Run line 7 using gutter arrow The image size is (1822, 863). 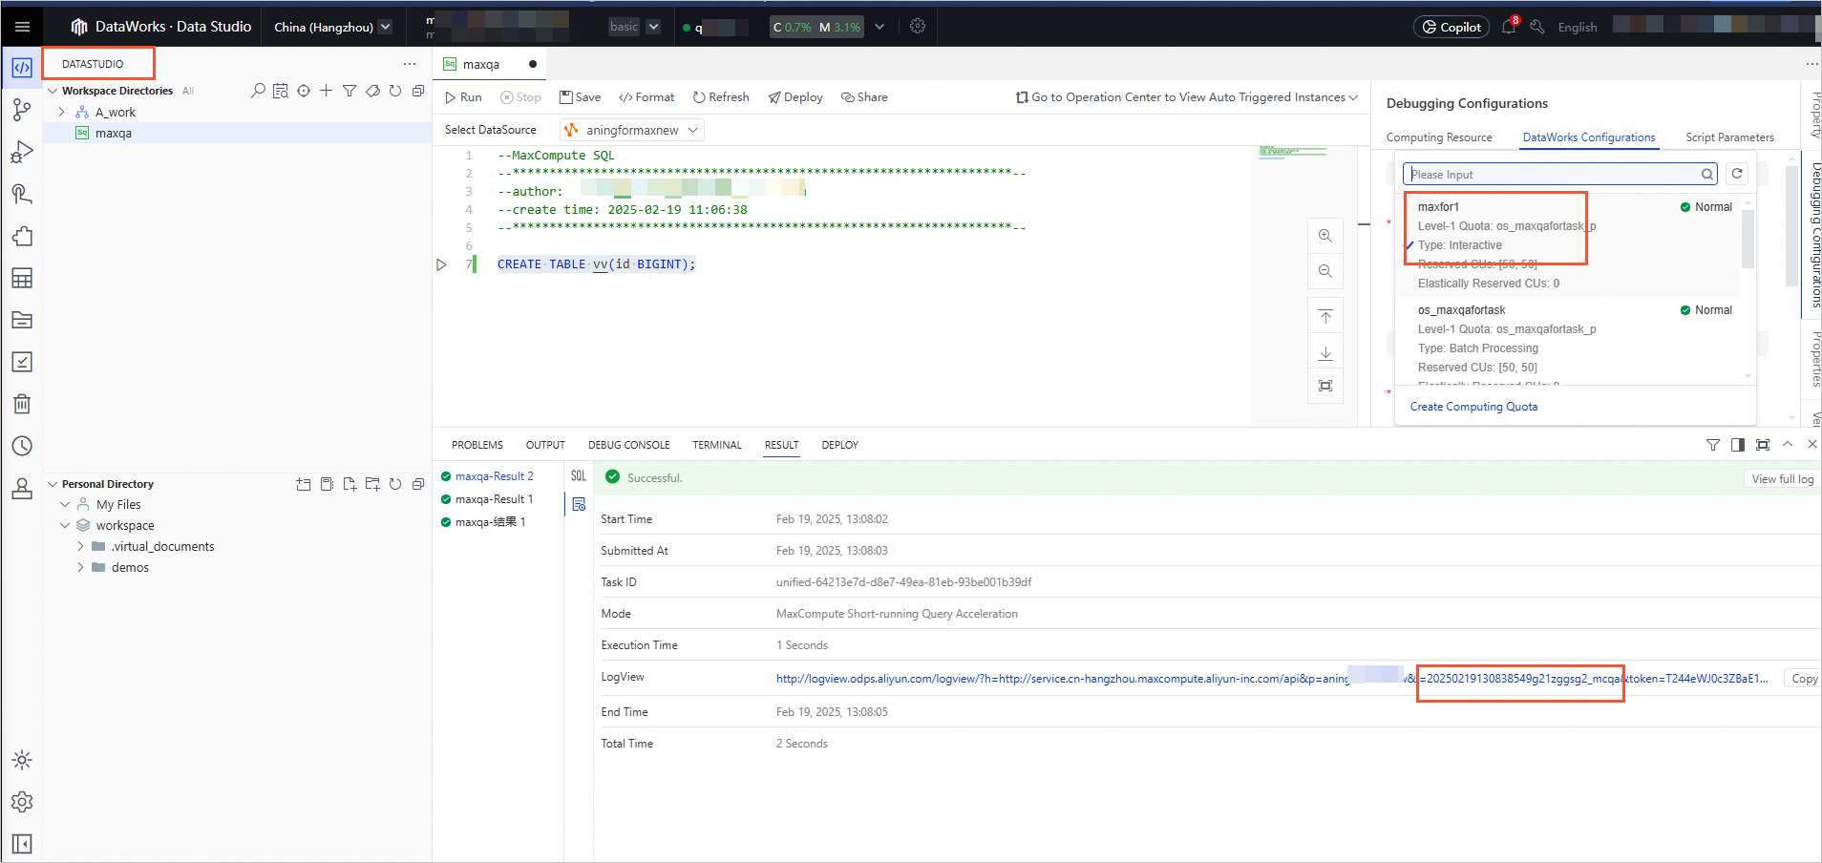click(441, 264)
